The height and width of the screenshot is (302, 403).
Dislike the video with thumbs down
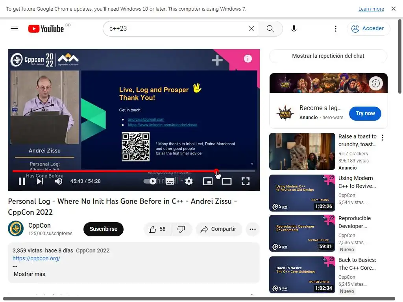point(181,229)
